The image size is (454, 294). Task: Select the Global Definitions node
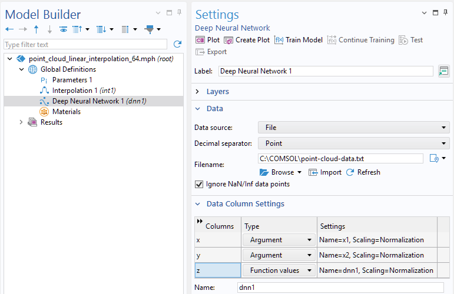pyautogui.click(x=68, y=69)
